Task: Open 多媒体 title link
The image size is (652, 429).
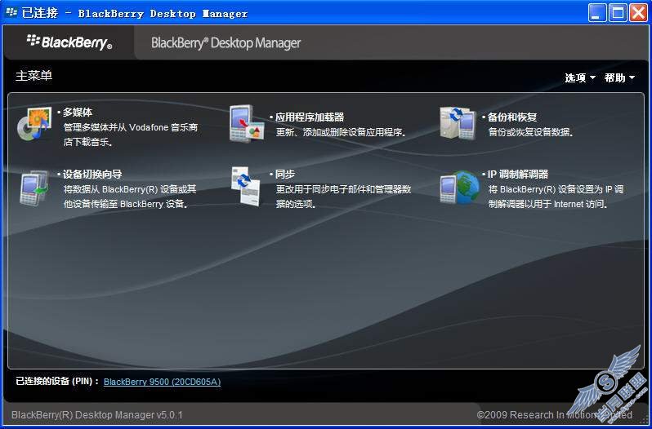Action: point(78,112)
